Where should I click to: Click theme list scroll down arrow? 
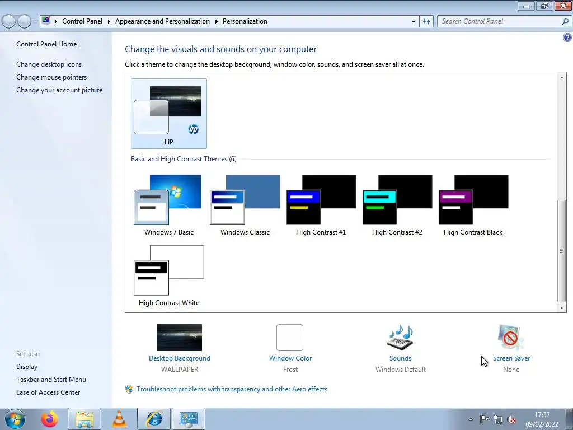click(562, 307)
